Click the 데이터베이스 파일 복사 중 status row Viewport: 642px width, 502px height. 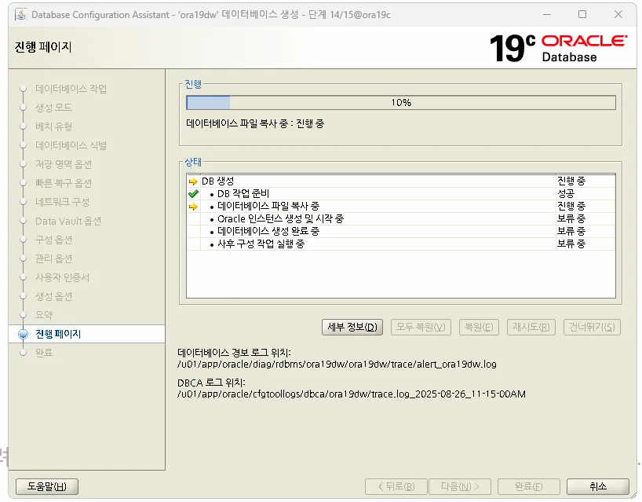pos(401,206)
